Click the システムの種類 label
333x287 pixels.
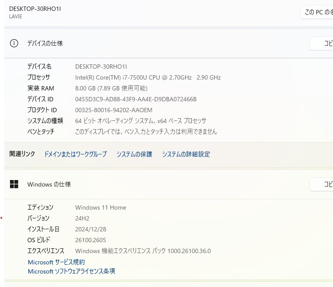pyautogui.click(x=45, y=120)
